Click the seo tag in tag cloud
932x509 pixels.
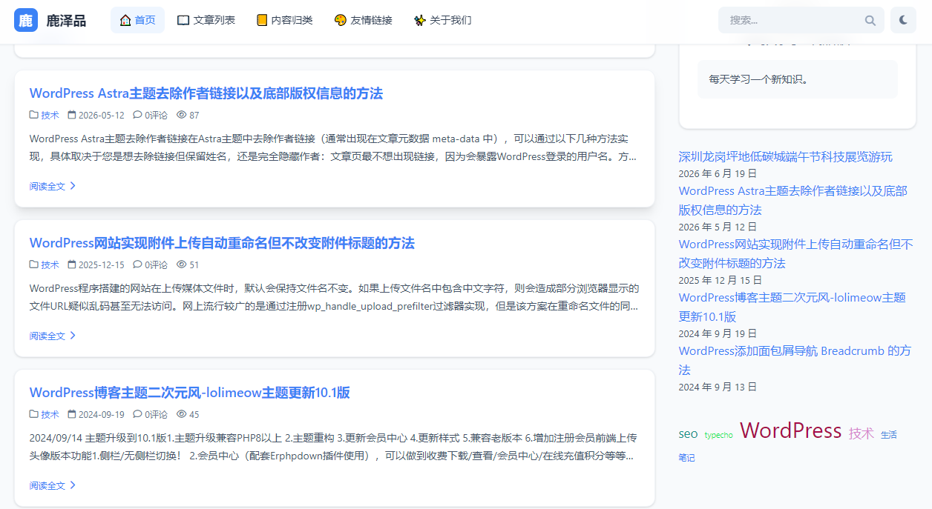tap(689, 434)
